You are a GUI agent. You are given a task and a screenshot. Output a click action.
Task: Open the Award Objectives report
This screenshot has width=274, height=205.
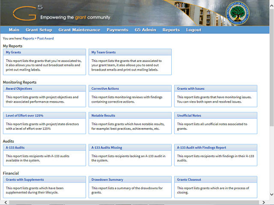pos(19,88)
